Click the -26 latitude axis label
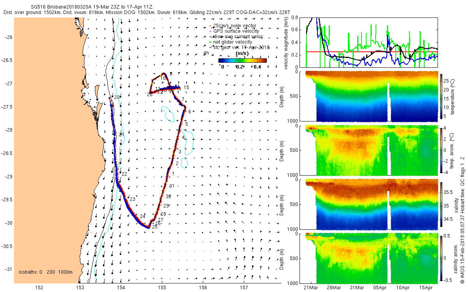Viewport: 468px width, 292px height. [x=8, y=37]
